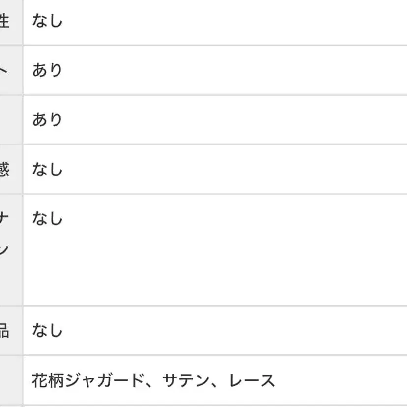Click the なし value in the 品 row

(48, 330)
